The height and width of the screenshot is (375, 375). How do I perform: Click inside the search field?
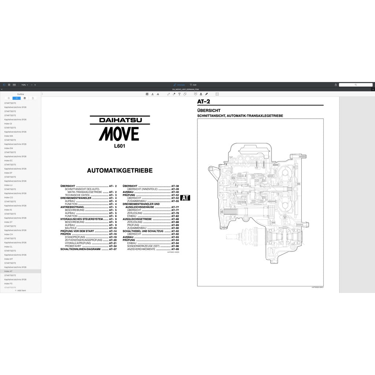point(356,85)
